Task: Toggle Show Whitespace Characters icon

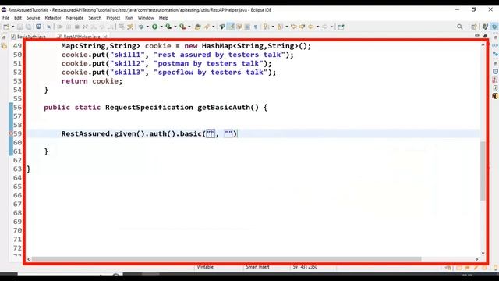Action: (256, 27)
